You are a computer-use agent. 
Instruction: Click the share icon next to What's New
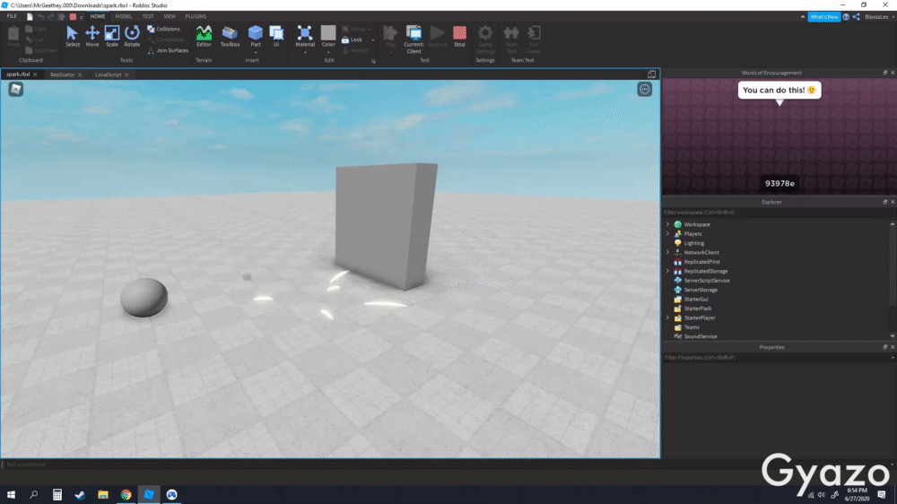857,16
